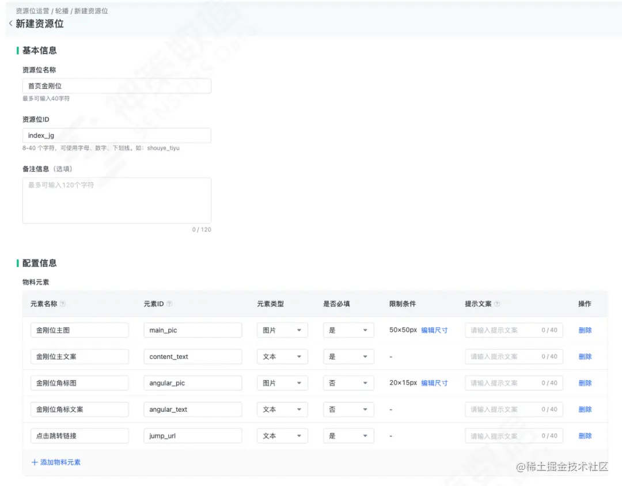Click the 0 / 120 character counter
The image size is (622, 486).
click(202, 230)
